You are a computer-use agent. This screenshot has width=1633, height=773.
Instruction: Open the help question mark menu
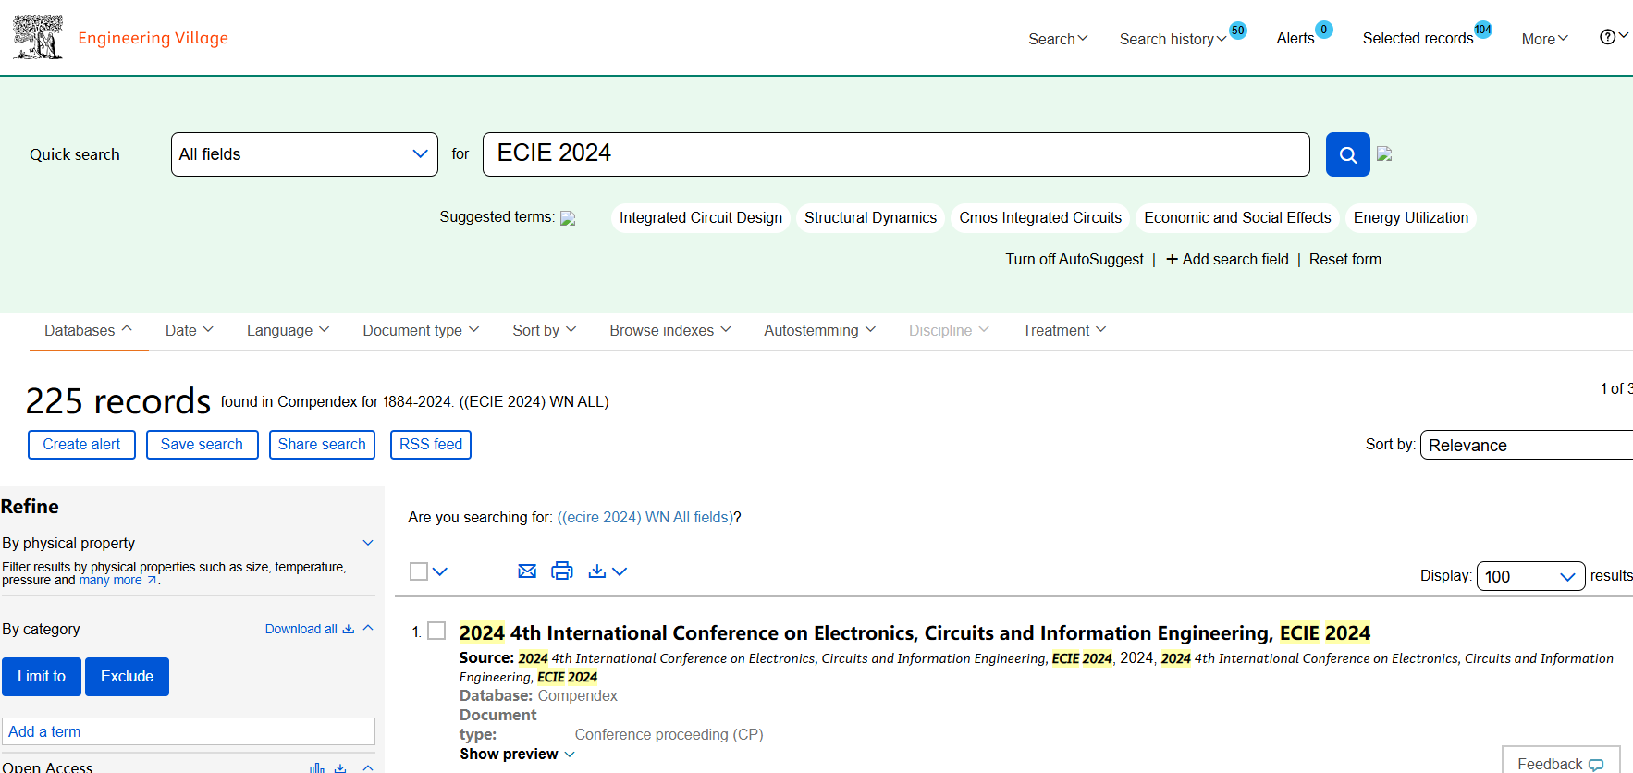point(1614,37)
